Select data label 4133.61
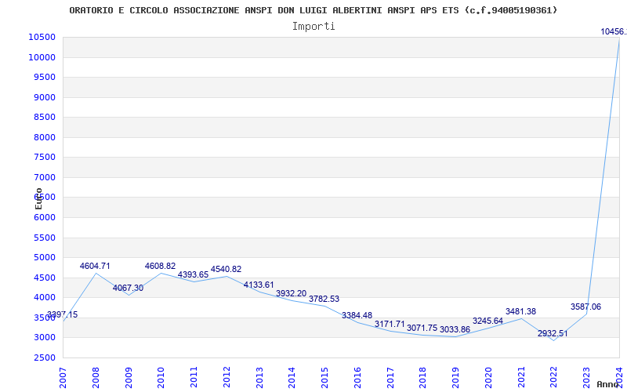Image resolution: width=627 pixels, height=392 pixels. click(259, 285)
